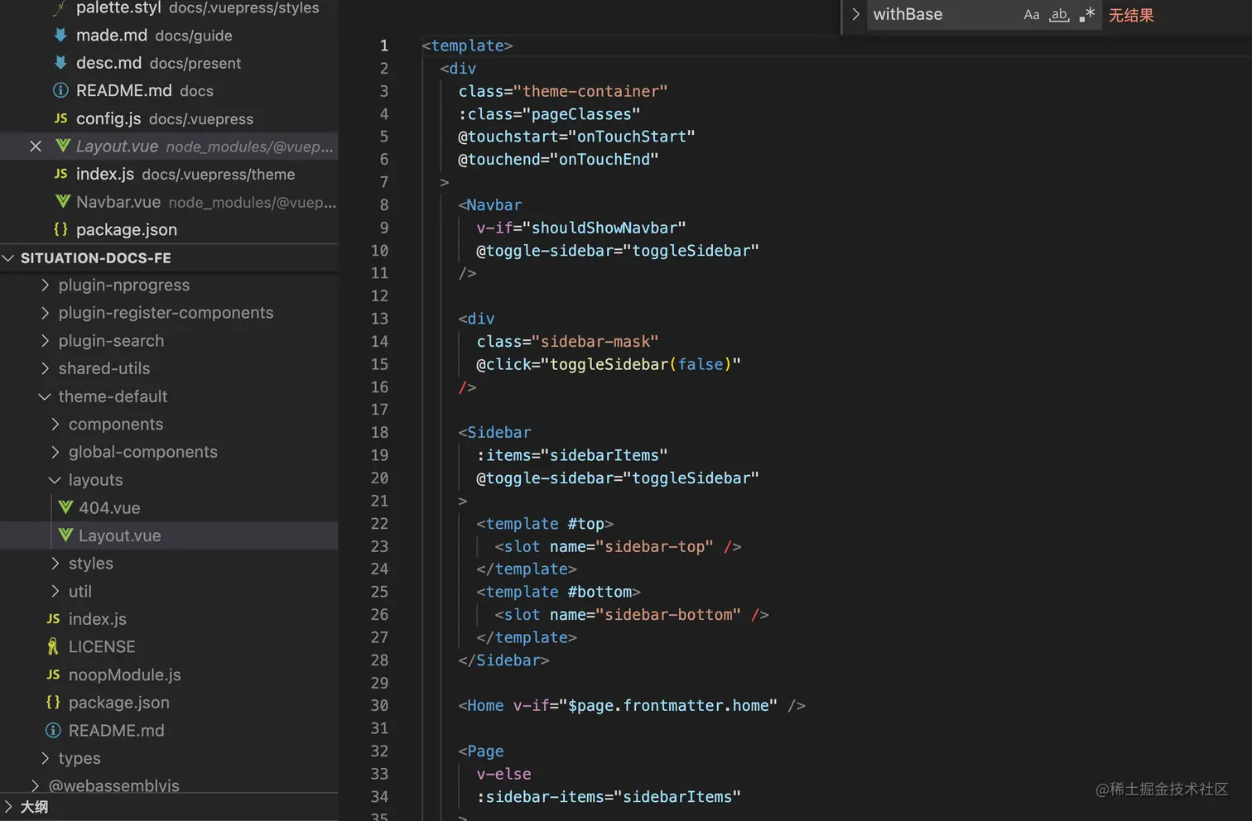Image resolution: width=1252 pixels, height=821 pixels.
Task: Collapse the SITUATION-DOCS-FE explorer section
Action: coord(8,258)
